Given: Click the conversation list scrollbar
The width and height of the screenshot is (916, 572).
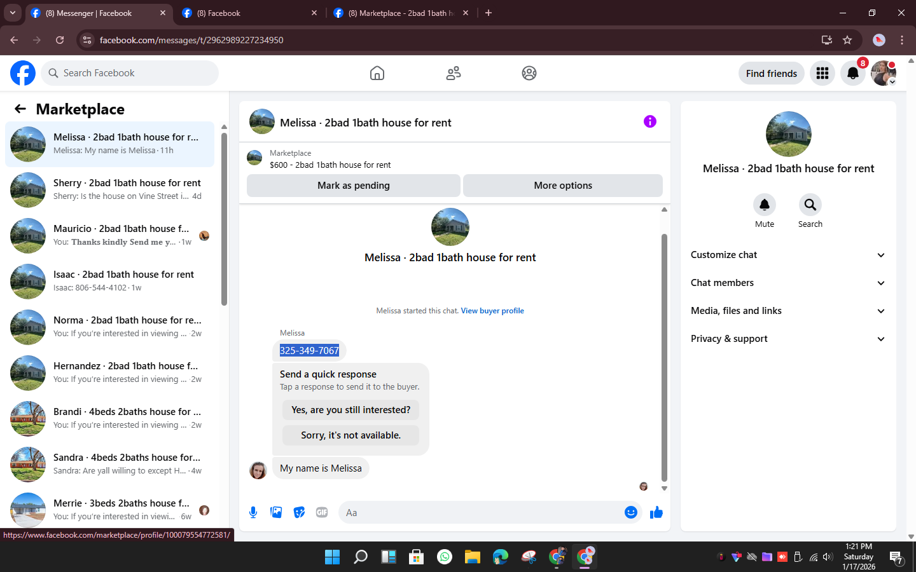Looking at the screenshot, I should (x=224, y=219).
